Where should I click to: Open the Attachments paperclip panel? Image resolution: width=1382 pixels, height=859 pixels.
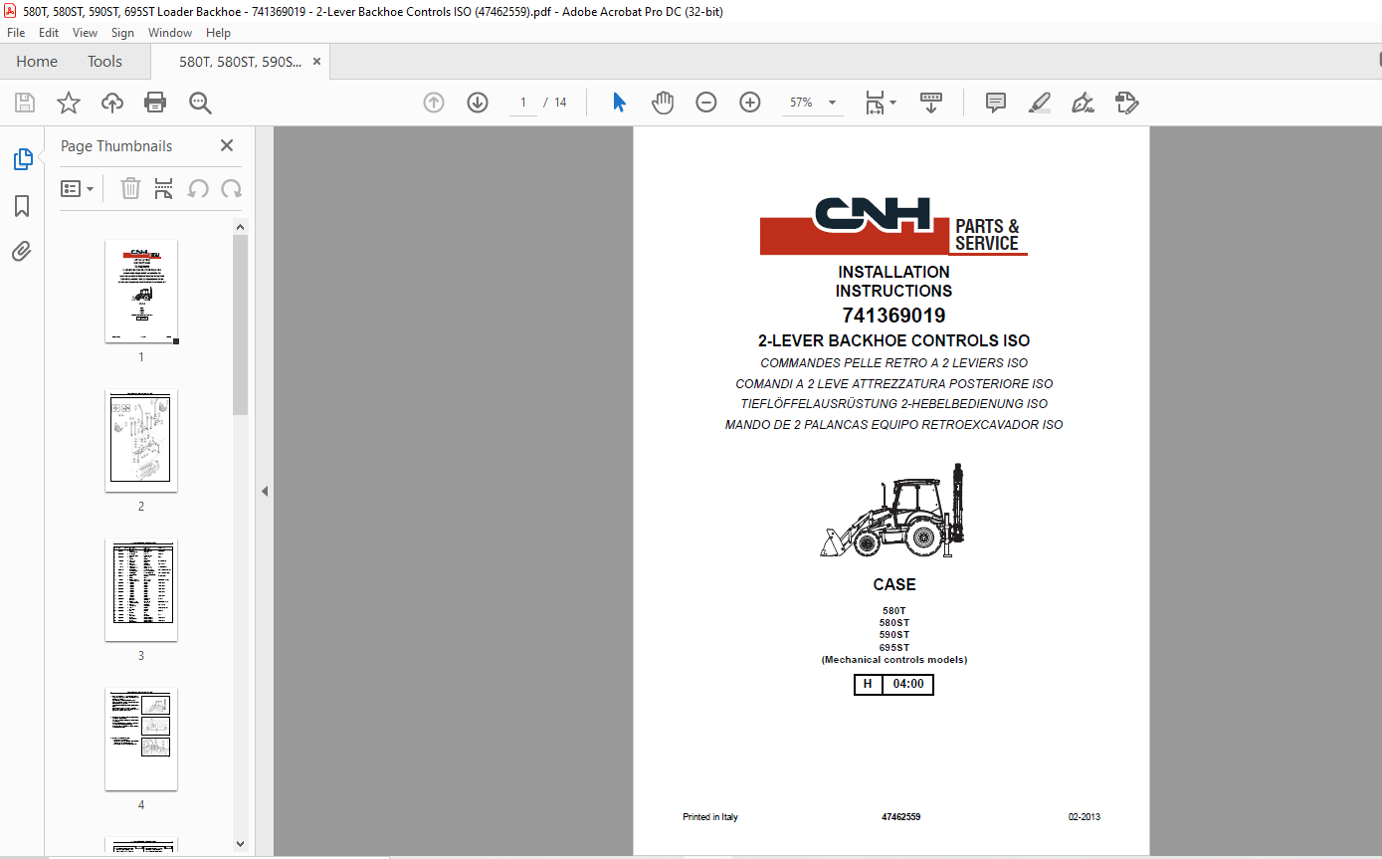22,251
